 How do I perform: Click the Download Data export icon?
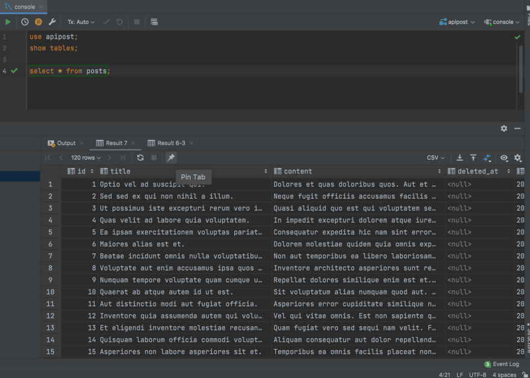[x=460, y=158]
